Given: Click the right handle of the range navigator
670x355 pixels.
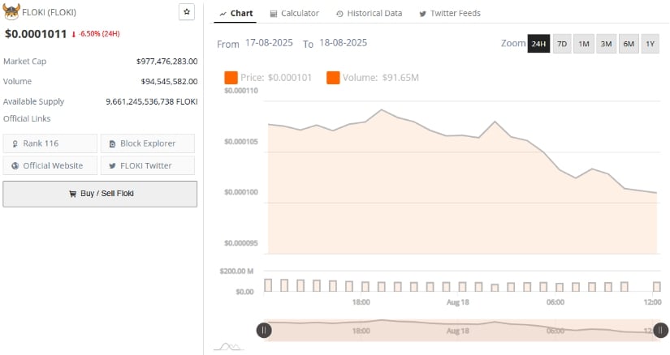Looking at the screenshot, I should tap(660, 330).
